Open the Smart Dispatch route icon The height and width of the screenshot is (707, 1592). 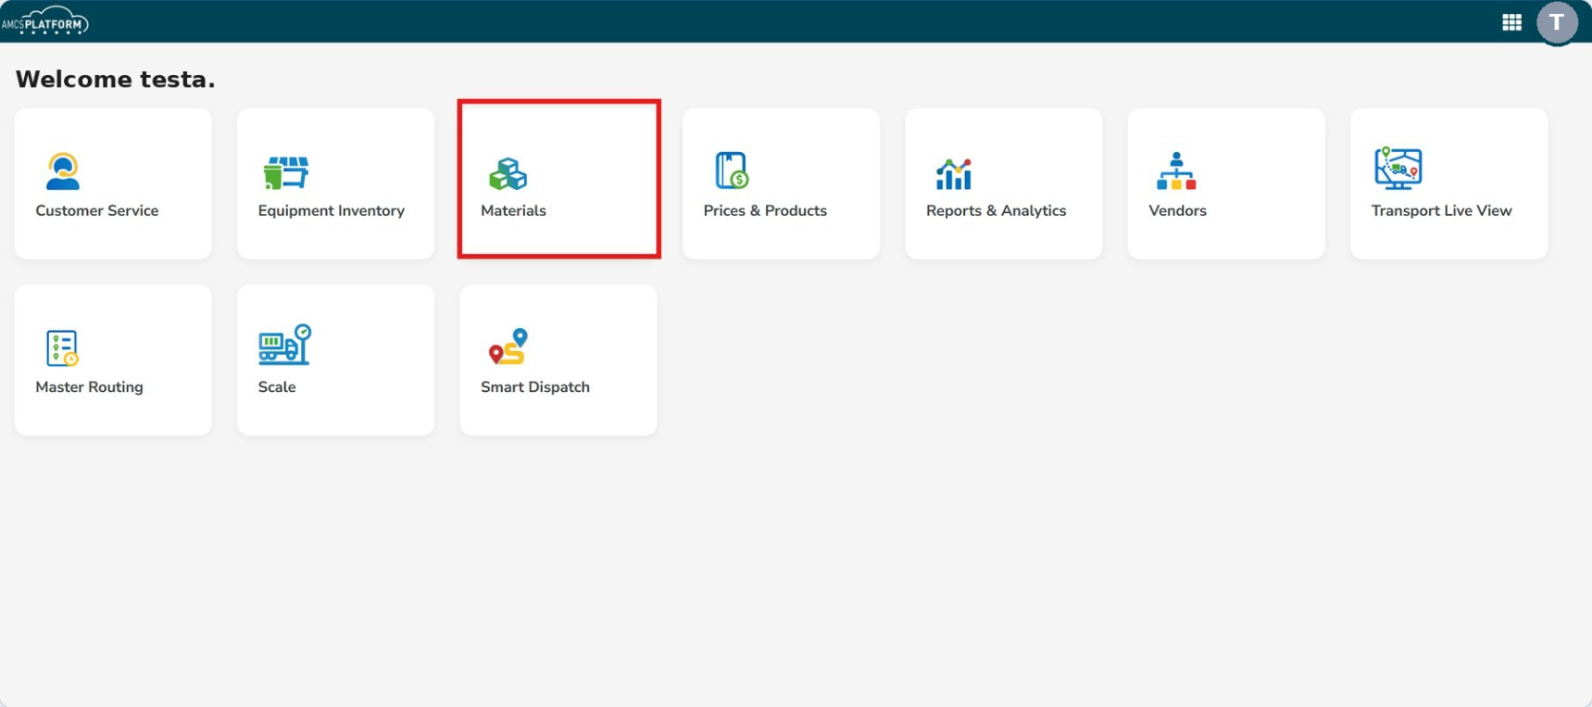coord(508,347)
